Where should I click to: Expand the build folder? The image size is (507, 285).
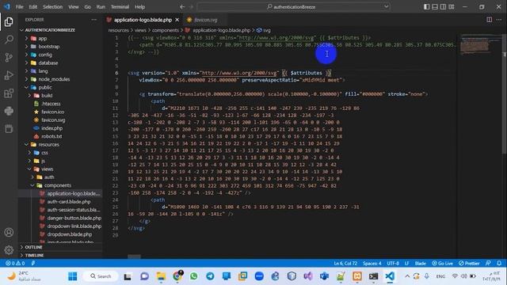pos(47,96)
